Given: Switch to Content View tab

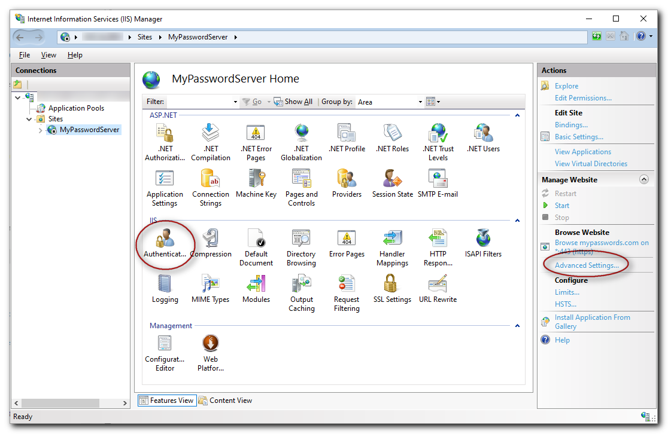Looking at the screenshot, I should [226, 401].
